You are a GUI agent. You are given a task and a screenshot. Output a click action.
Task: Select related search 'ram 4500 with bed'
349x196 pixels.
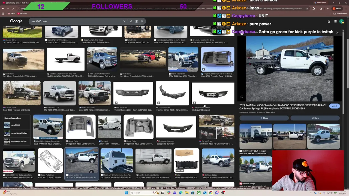(x=16, y=133)
